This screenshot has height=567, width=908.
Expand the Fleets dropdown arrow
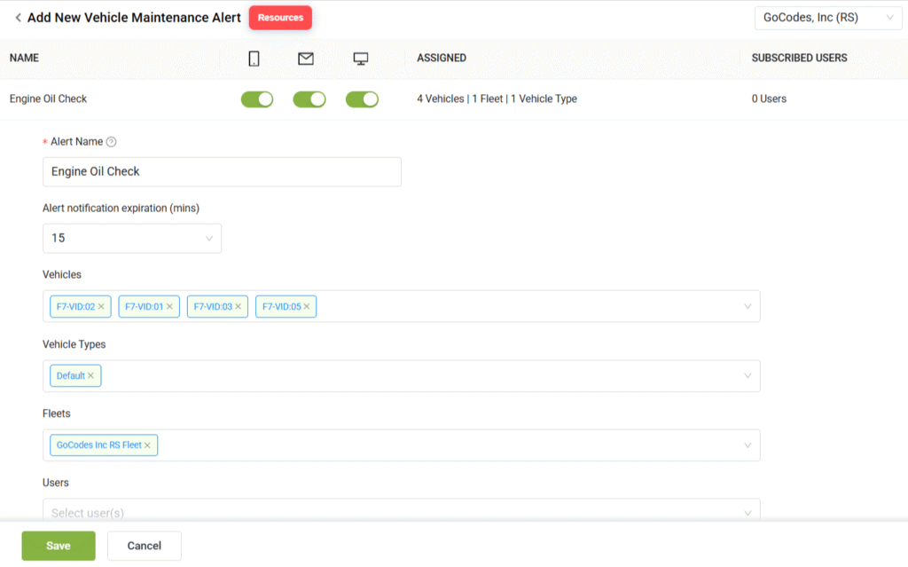748,445
